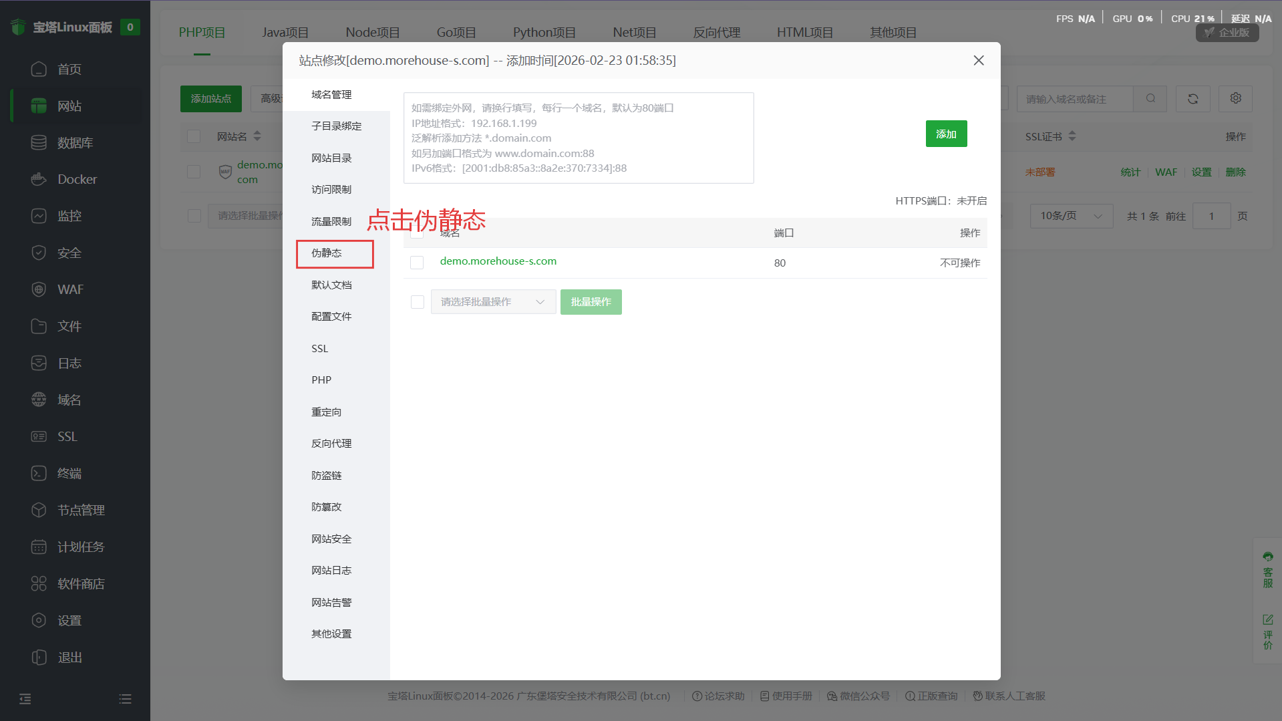Open the demo.morehouse-s.com domain link
1282x721 pixels.
point(498,261)
